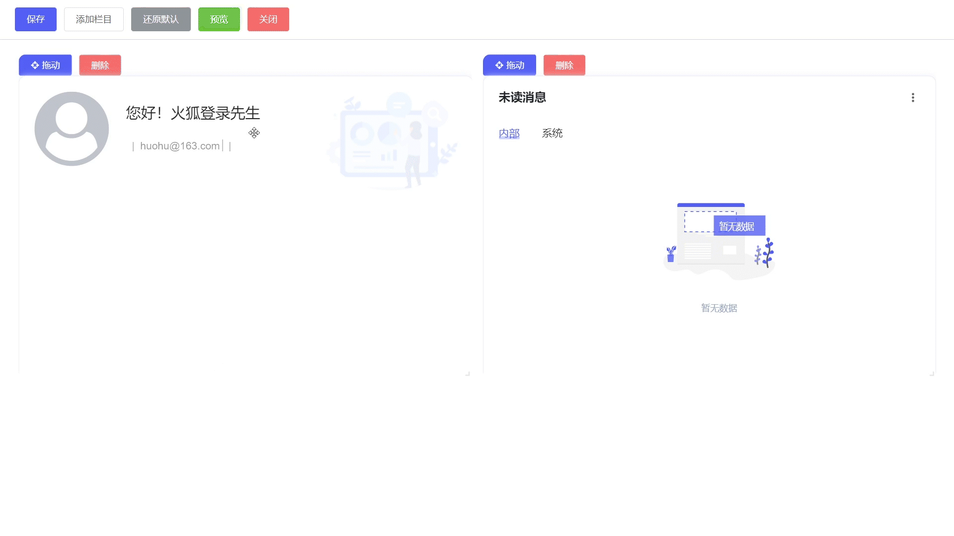
Task: Click the unread messages (未读消息) heading
Action: 522,98
